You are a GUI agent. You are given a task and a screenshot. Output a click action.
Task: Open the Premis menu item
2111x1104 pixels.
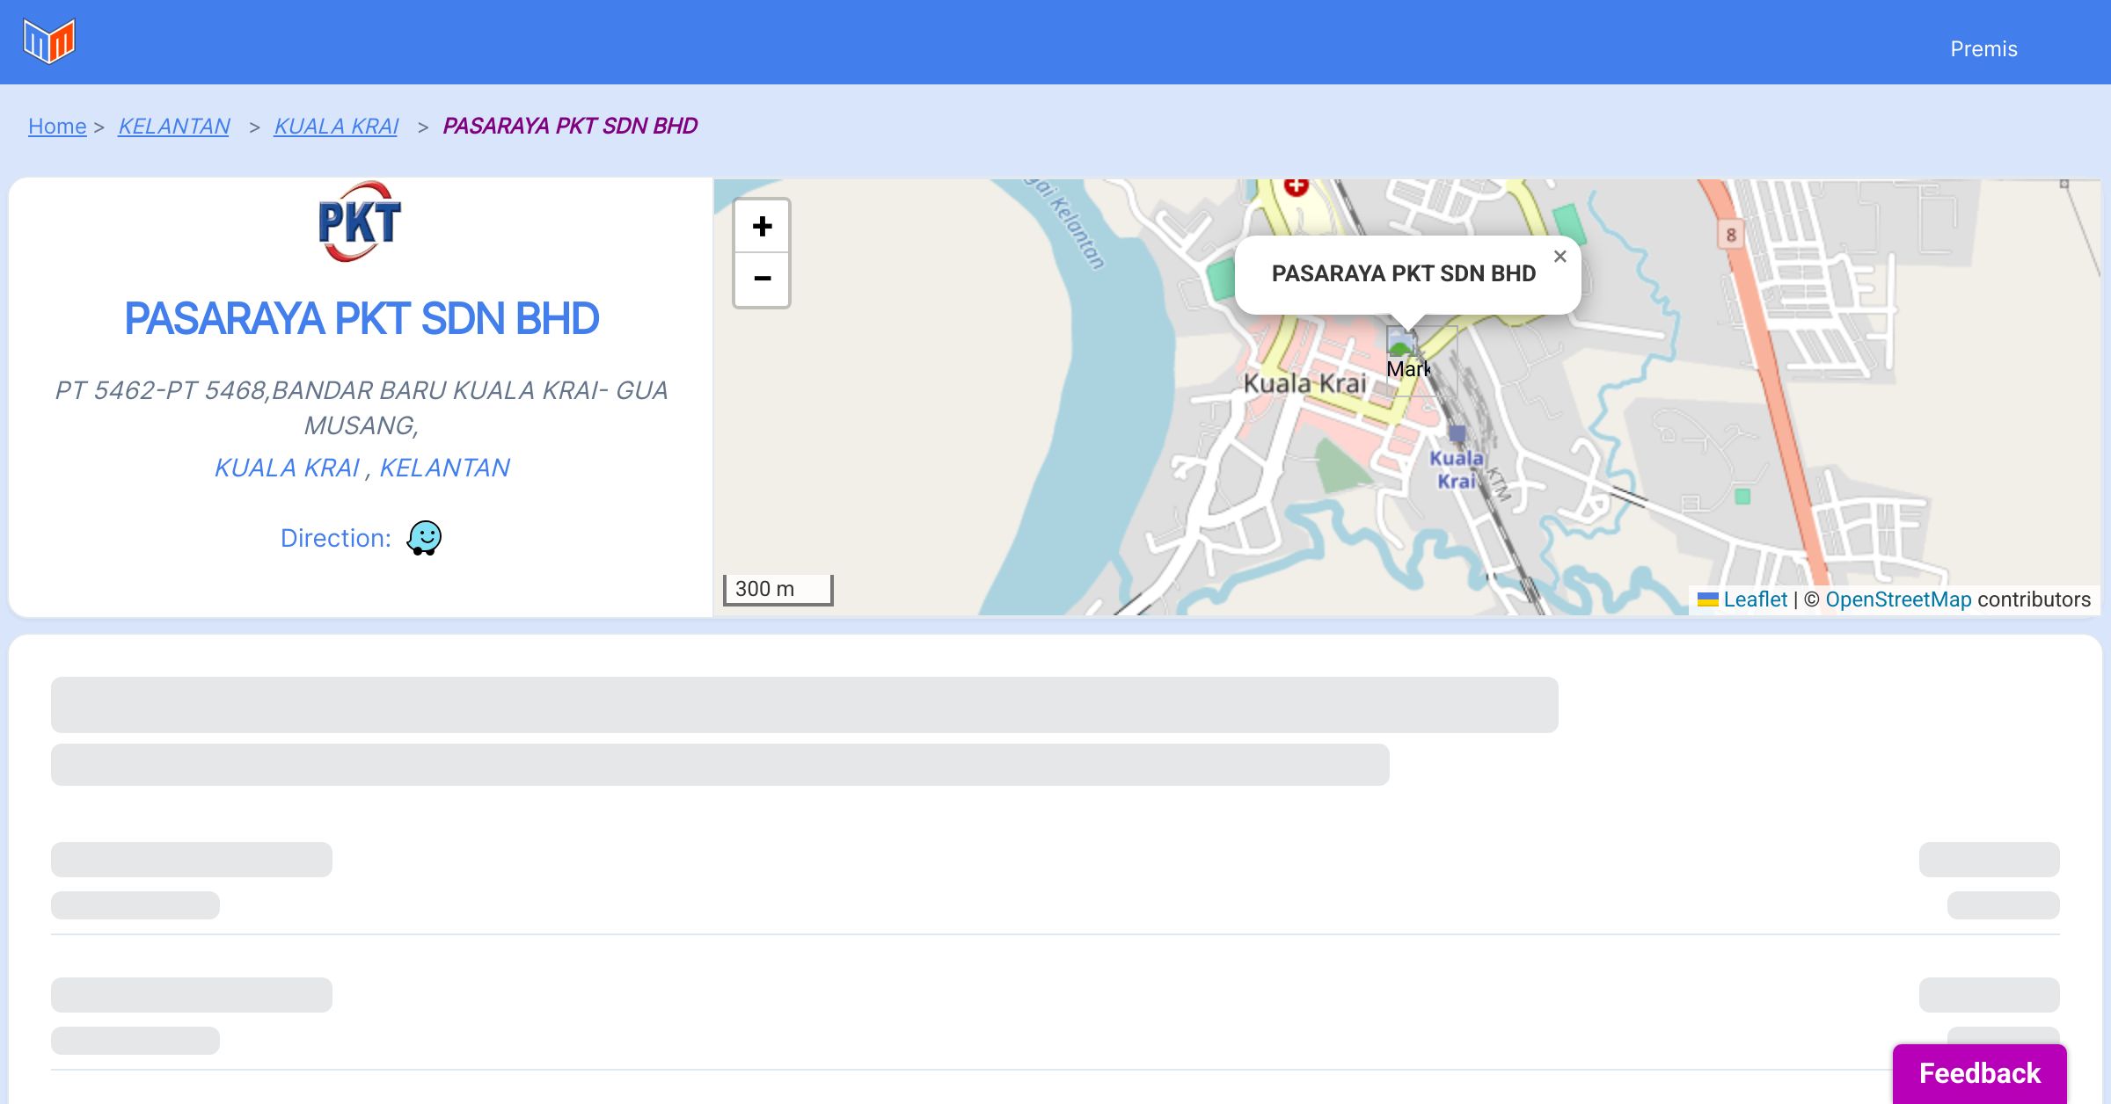[x=1983, y=49]
